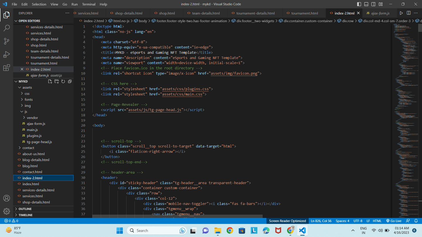Click the Go Live button
The height and width of the screenshot is (237, 422).
(x=394, y=221)
